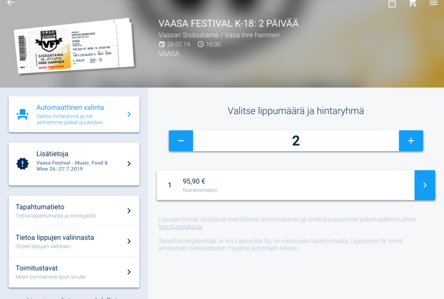The width and height of the screenshot is (444, 299).
Task: Click the event title VAASA FESTIVAL K-18
Action: [x=228, y=24]
